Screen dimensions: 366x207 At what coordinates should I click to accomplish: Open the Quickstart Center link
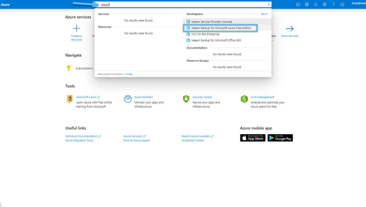[x=193, y=140]
